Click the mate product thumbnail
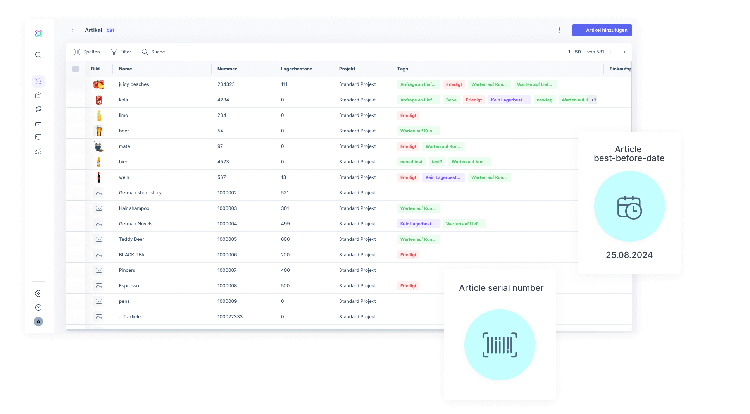The height and width of the screenshot is (414, 750). click(99, 146)
